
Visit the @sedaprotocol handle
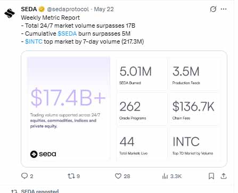[68, 9]
